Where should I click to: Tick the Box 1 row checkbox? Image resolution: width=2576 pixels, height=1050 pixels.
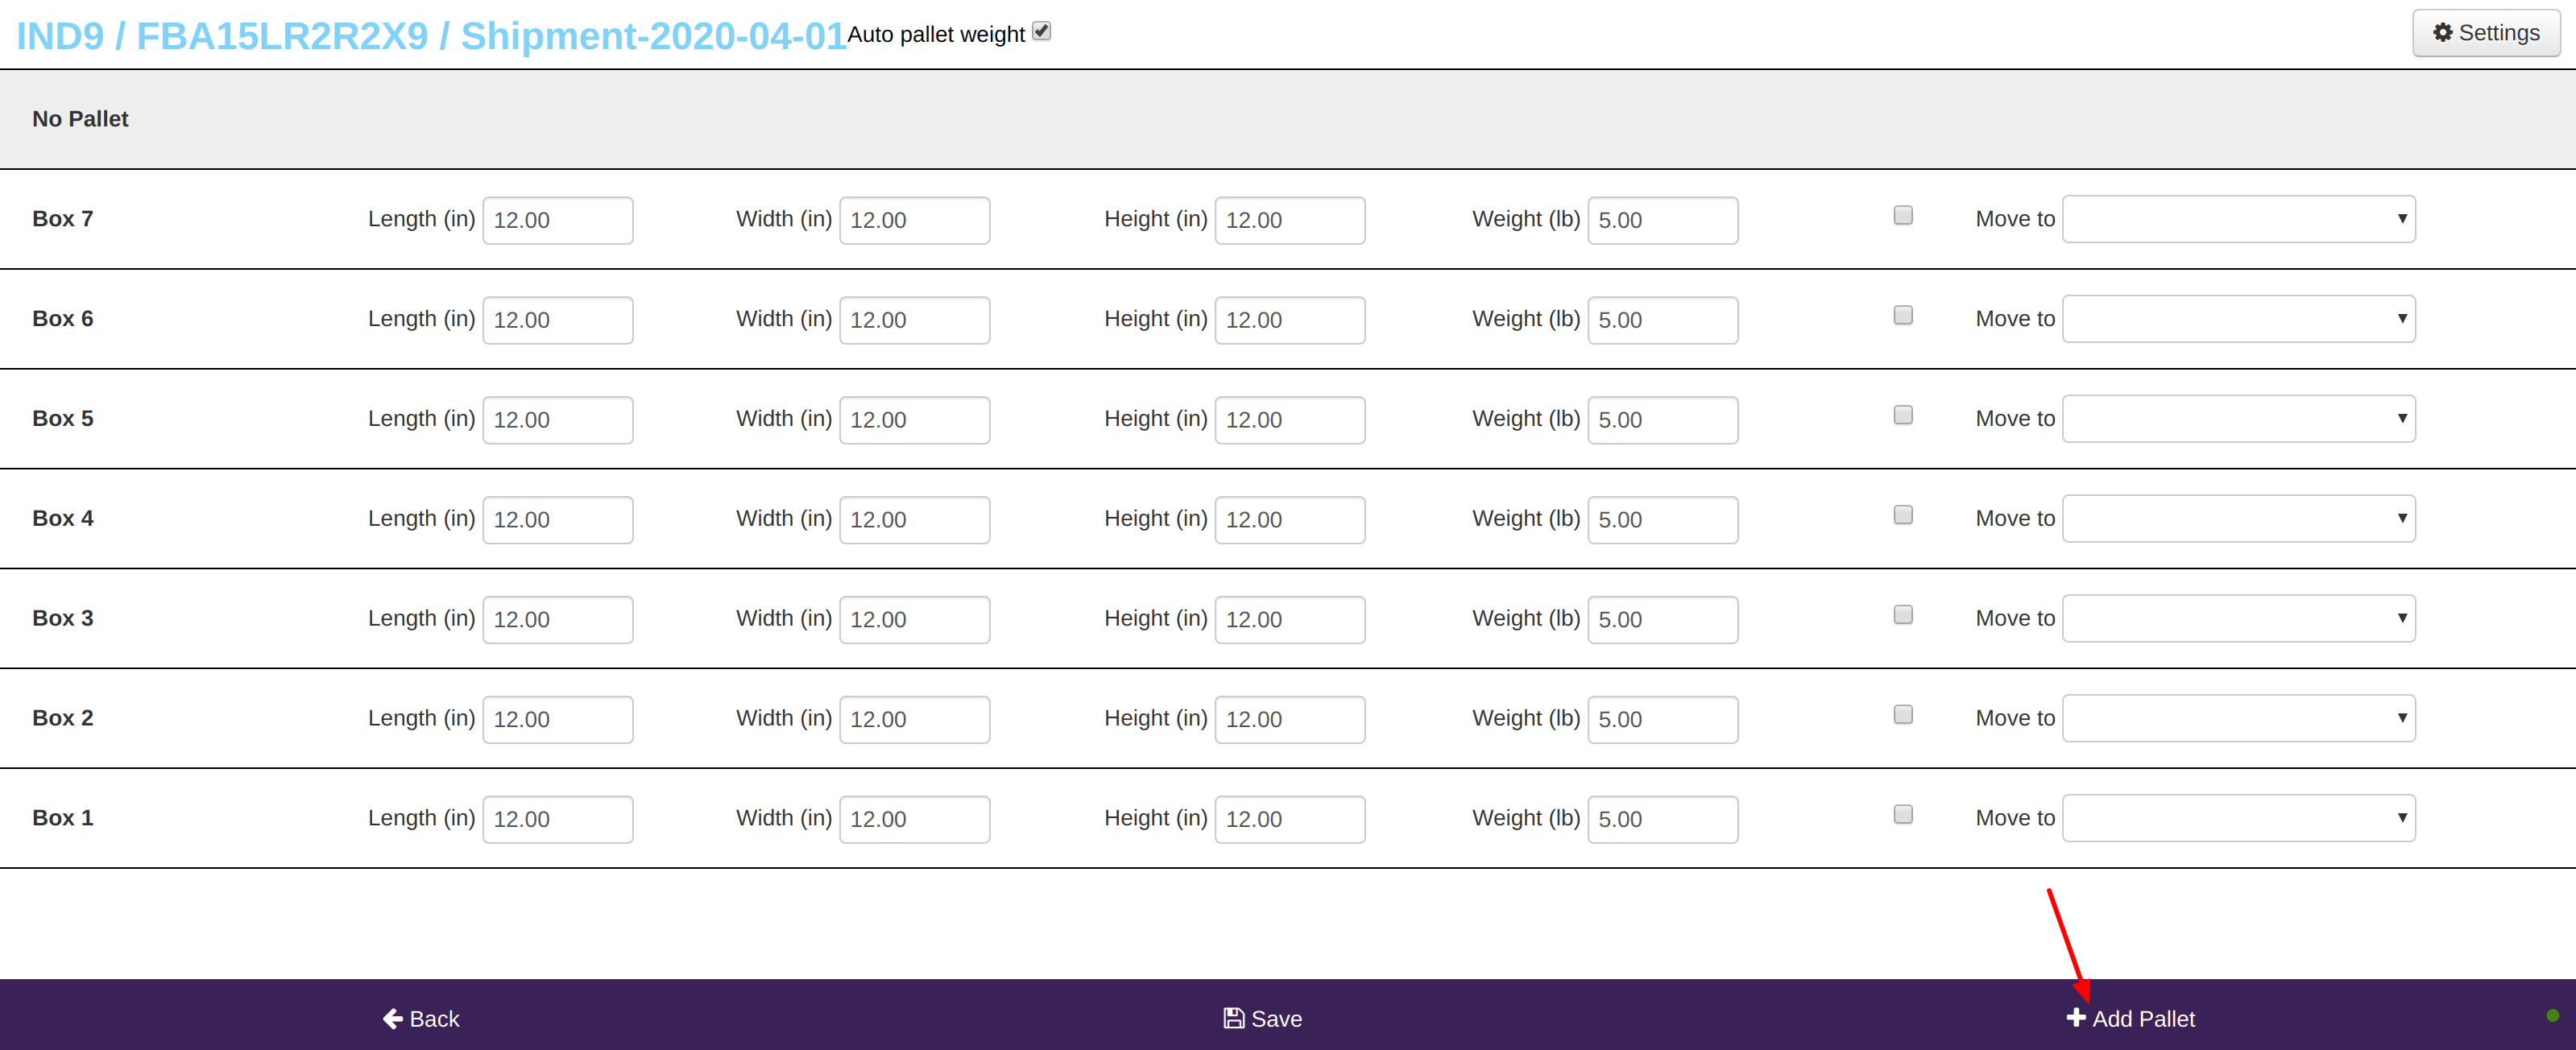pyautogui.click(x=1903, y=815)
